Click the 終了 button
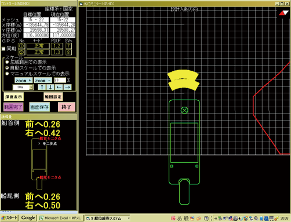Screen dimensions: 291x222 coord(67,107)
